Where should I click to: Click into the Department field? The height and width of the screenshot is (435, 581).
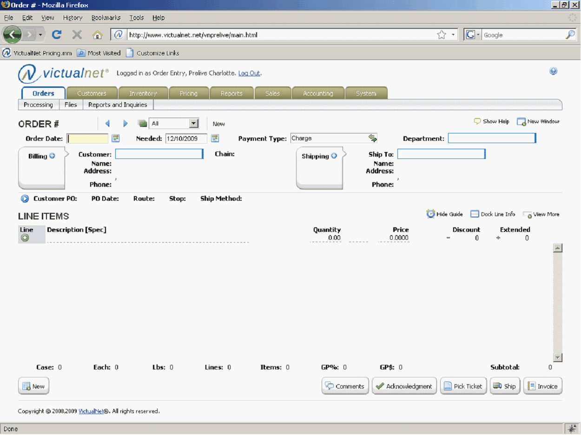point(492,138)
